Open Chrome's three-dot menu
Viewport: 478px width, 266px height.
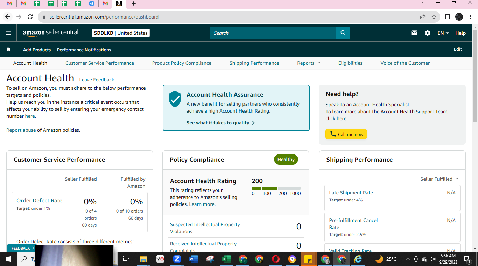click(470, 17)
